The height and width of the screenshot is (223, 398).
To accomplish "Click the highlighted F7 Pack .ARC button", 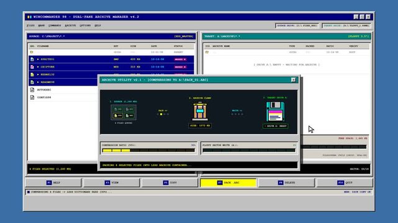I will [228, 183].
